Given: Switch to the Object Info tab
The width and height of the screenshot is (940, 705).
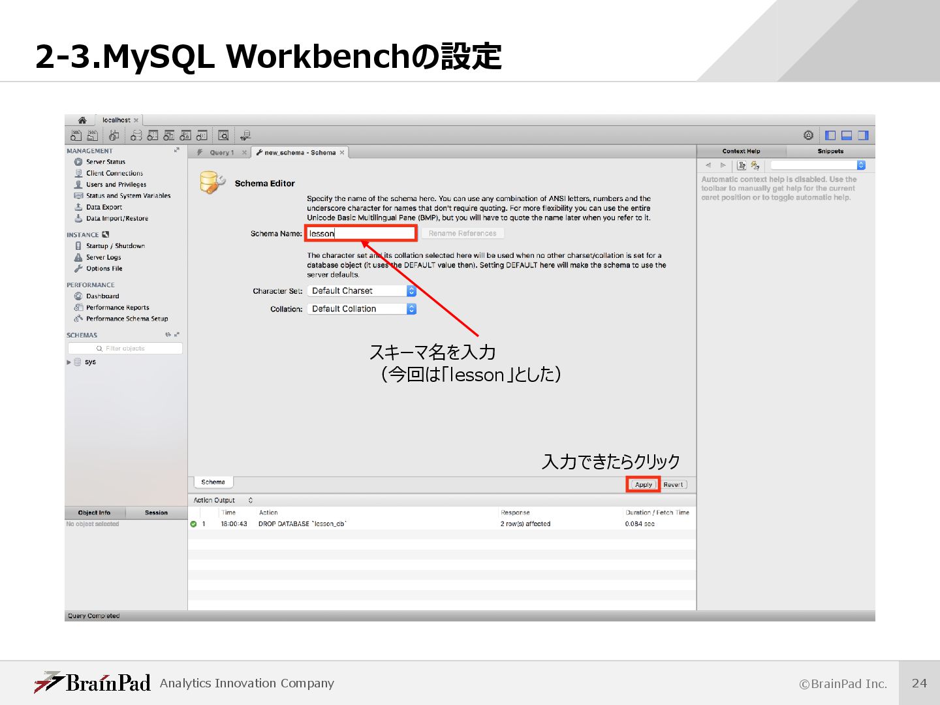Looking at the screenshot, I should coord(95,513).
